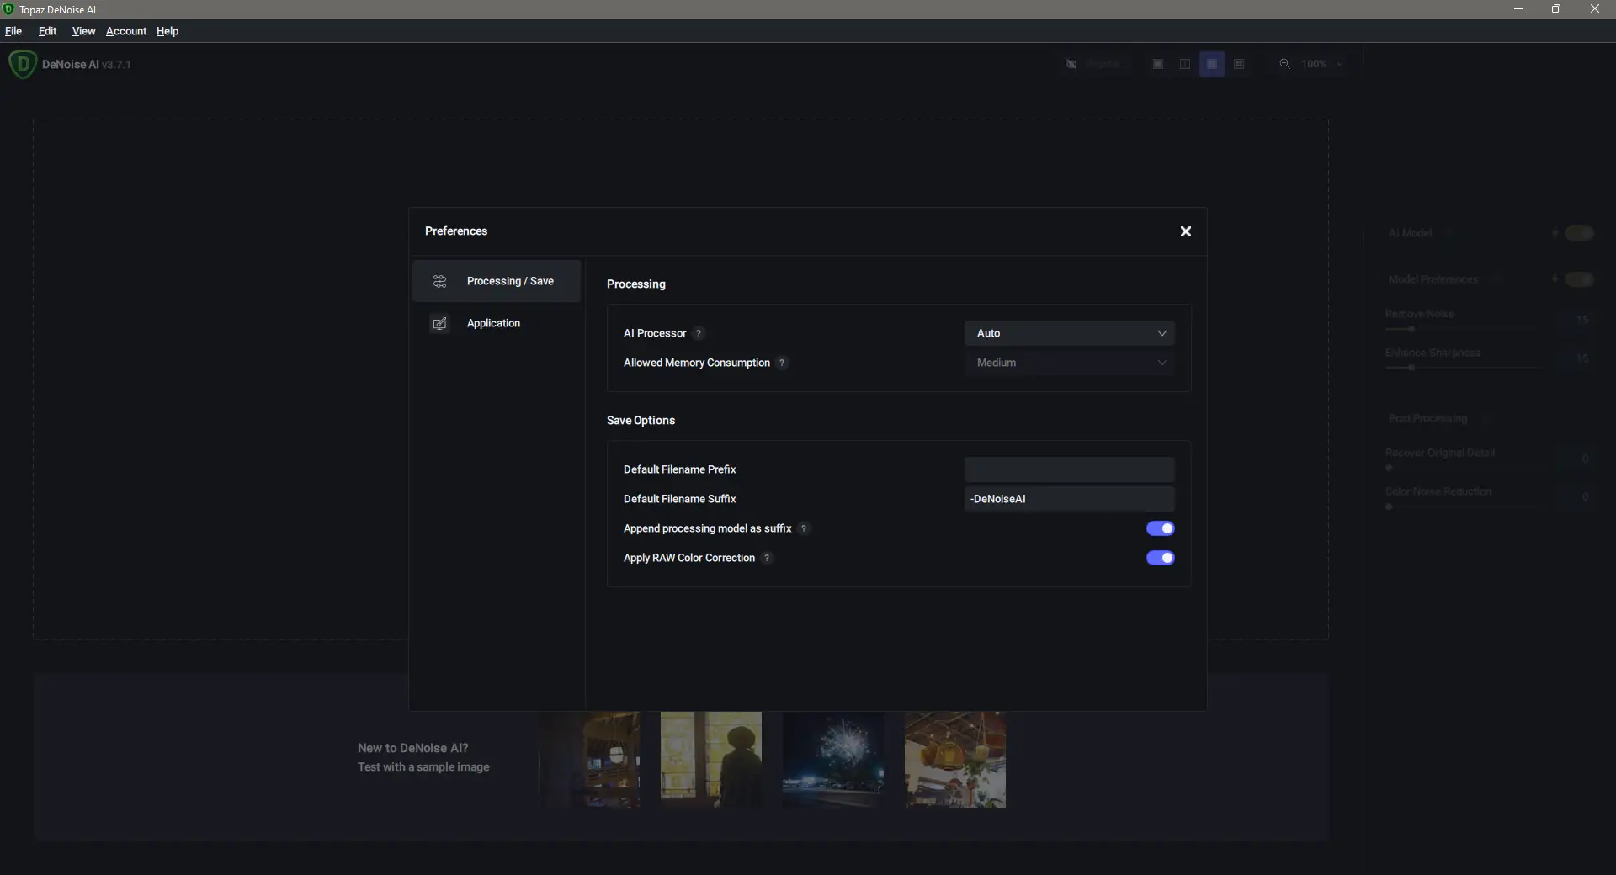
Task: Open the File menu
Action: [13, 31]
